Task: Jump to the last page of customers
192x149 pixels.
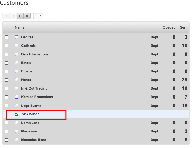Action: point(27,16)
